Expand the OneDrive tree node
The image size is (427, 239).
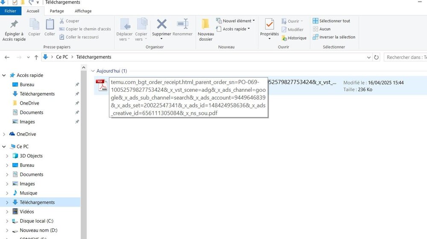point(4,134)
